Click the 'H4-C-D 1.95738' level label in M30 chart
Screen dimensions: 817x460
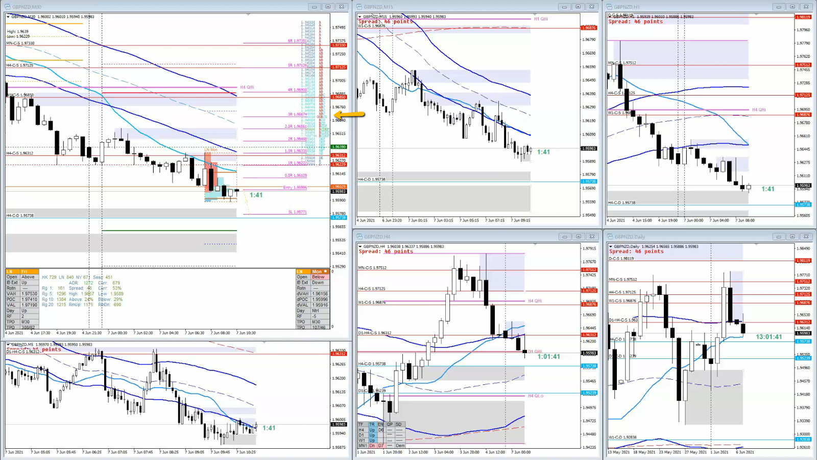(20, 216)
